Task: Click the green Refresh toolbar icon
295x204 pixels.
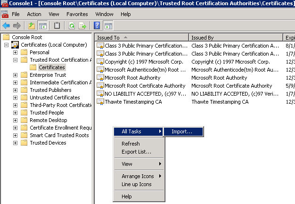Action: (x=72, y=25)
